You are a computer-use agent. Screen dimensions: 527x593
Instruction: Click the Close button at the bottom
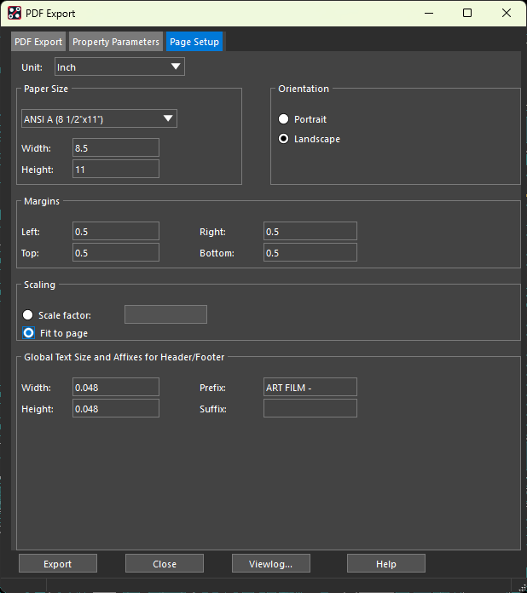point(165,563)
